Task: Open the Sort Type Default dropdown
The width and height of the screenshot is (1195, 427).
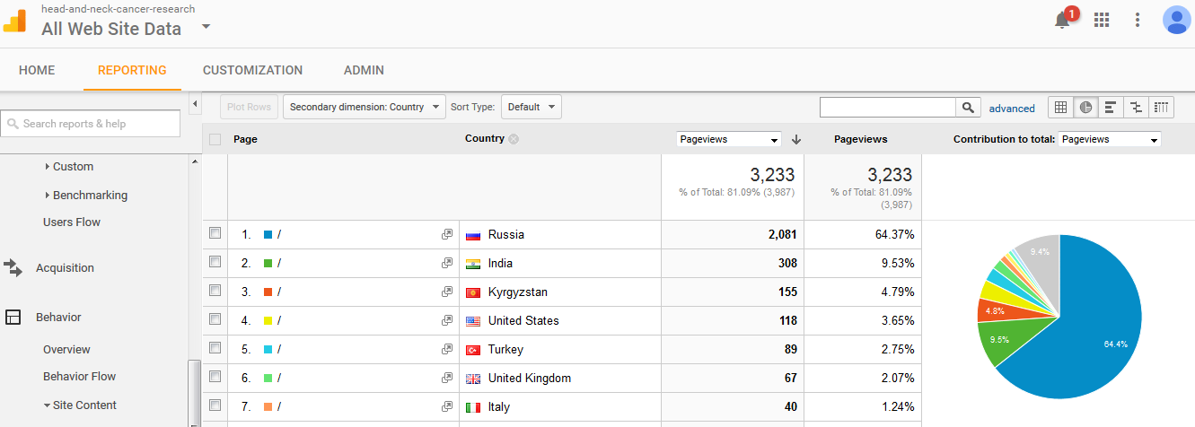Action: coord(531,107)
